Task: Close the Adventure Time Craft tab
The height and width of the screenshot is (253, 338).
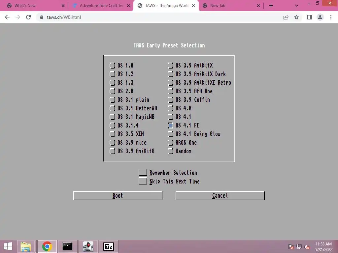Action: [128, 6]
